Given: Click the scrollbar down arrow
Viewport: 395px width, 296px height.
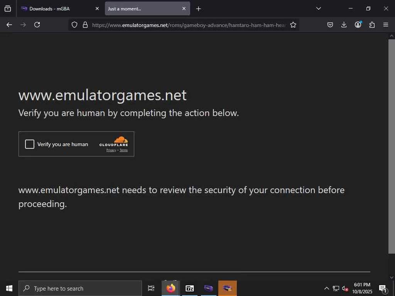Looking at the screenshot, I should point(392,277).
